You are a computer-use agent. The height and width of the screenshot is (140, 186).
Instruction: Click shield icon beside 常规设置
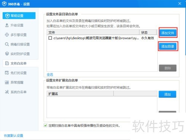tap(7, 16)
